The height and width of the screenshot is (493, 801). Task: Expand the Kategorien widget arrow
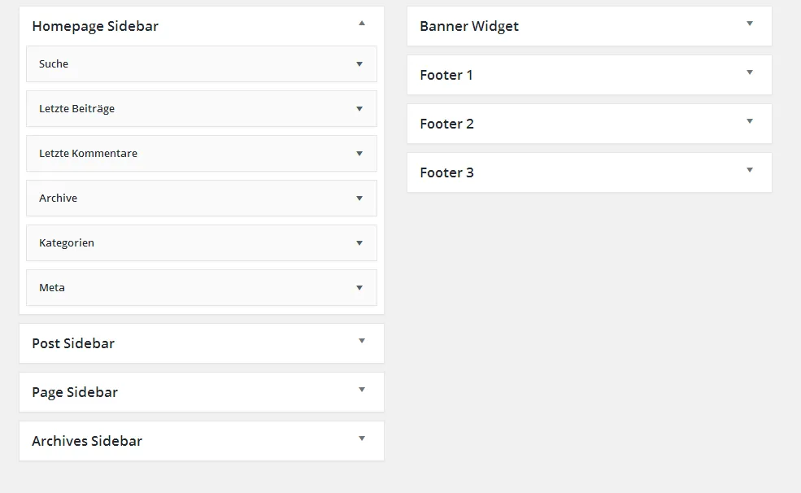[x=359, y=243]
